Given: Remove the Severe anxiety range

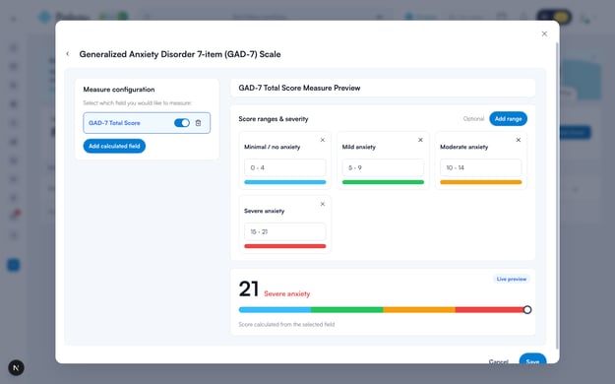Looking at the screenshot, I should (323, 204).
